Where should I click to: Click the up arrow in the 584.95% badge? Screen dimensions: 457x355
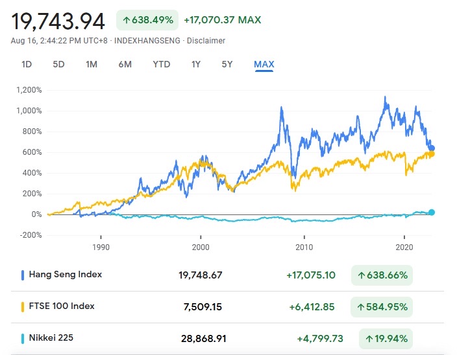pyautogui.click(x=361, y=307)
